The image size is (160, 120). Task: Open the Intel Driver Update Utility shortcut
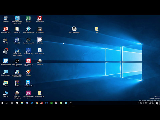pyautogui.click(x=17, y=52)
